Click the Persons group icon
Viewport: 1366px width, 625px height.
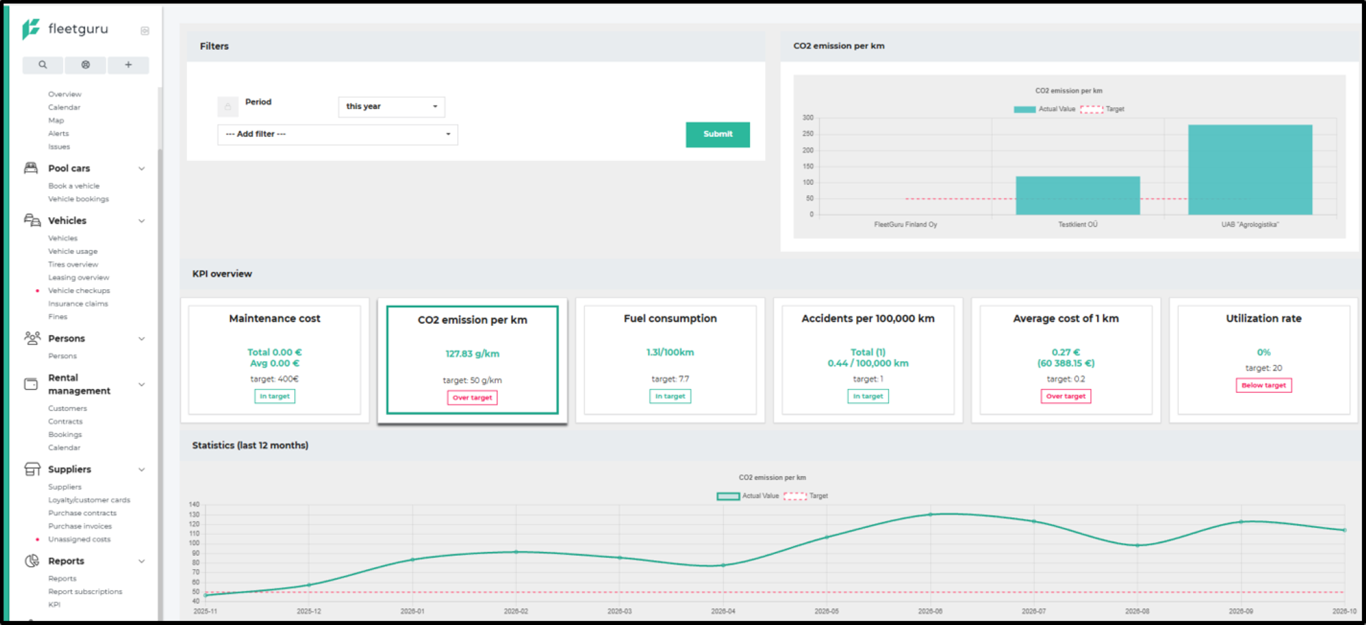click(x=32, y=338)
